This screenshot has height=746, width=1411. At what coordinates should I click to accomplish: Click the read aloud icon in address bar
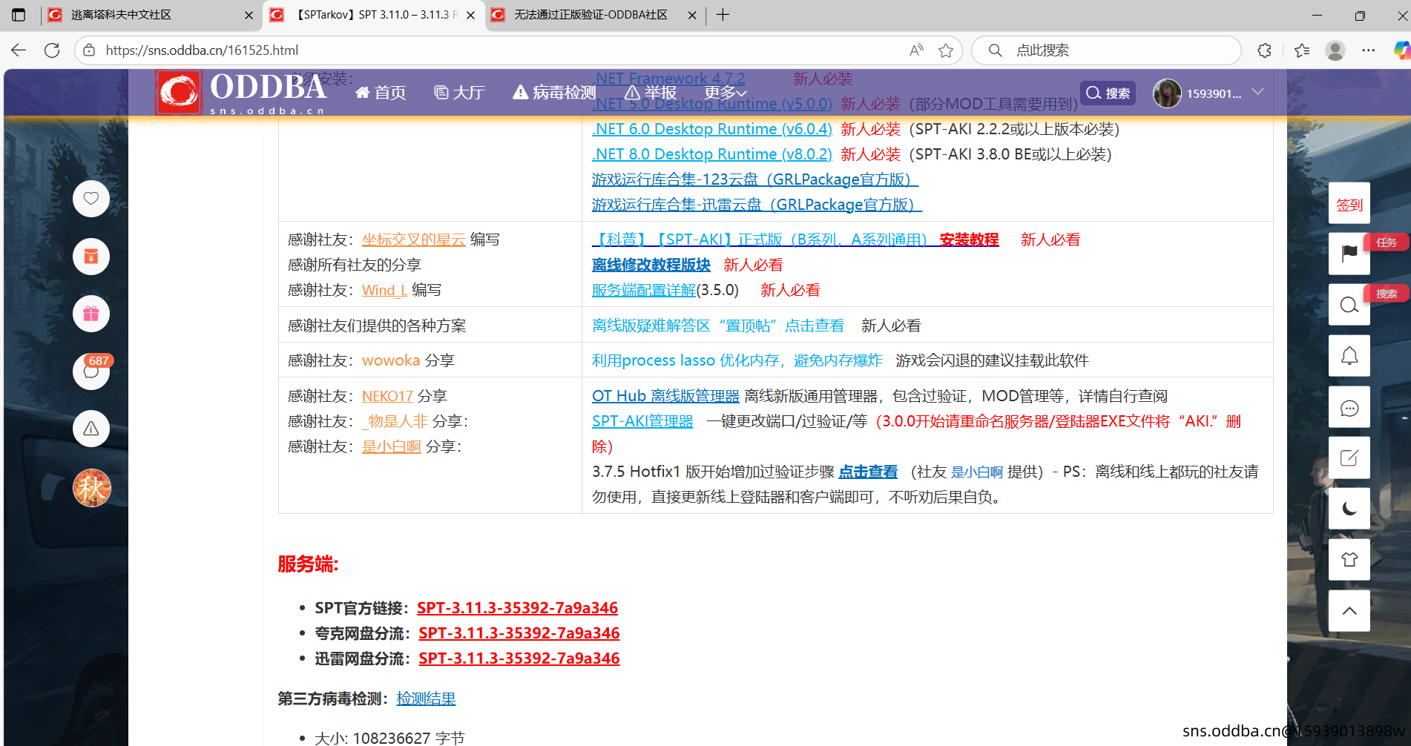pos(917,50)
